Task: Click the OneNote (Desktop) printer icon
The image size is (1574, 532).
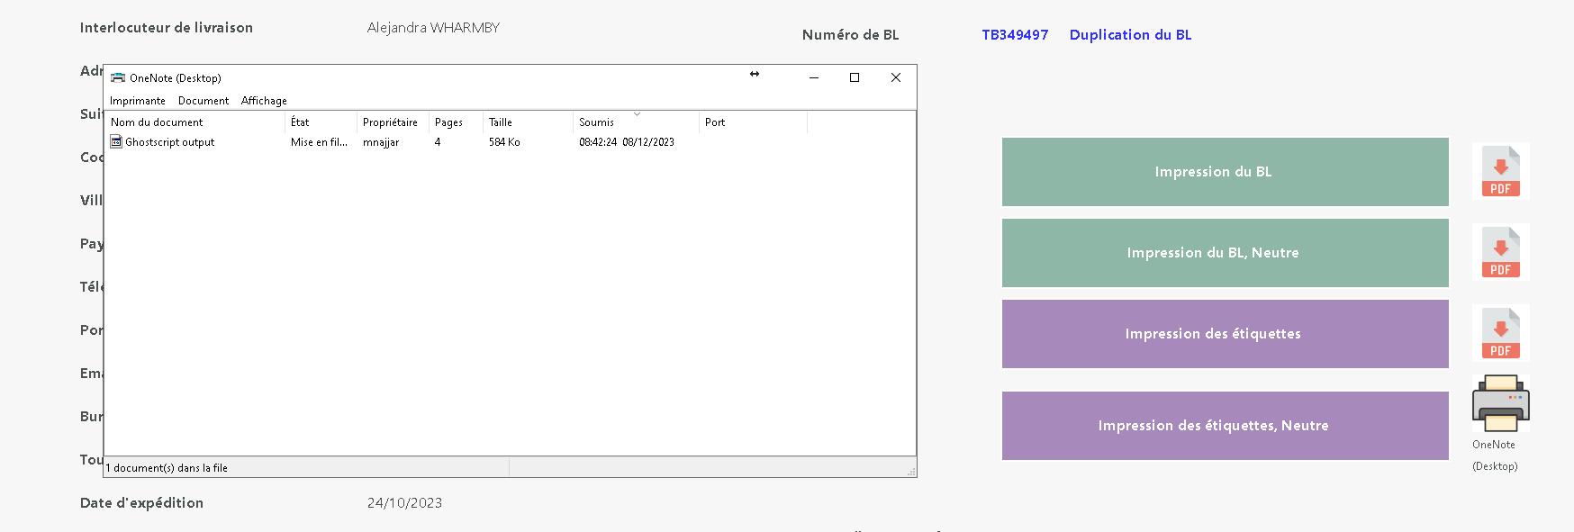Action: (x=1500, y=403)
